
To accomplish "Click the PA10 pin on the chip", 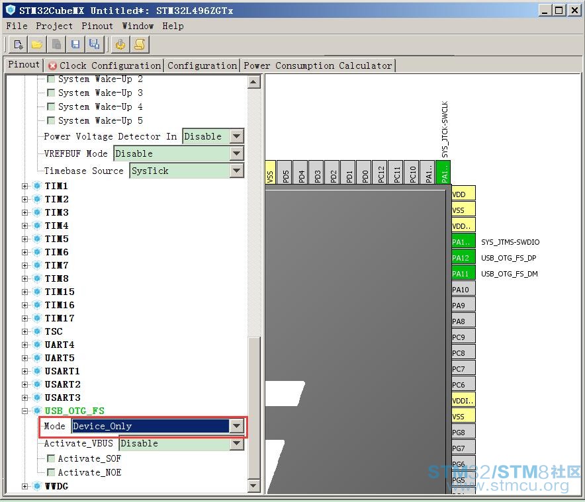I will coord(463,290).
